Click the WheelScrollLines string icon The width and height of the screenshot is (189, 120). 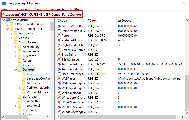(59, 102)
